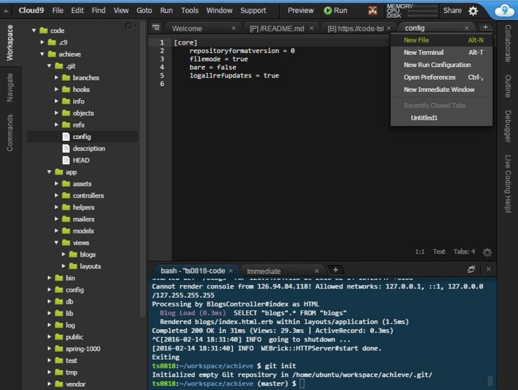The image size is (518, 390).
Task: Click the file tree vertical scrollbar
Action: pyautogui.click(x=142, y=168)
